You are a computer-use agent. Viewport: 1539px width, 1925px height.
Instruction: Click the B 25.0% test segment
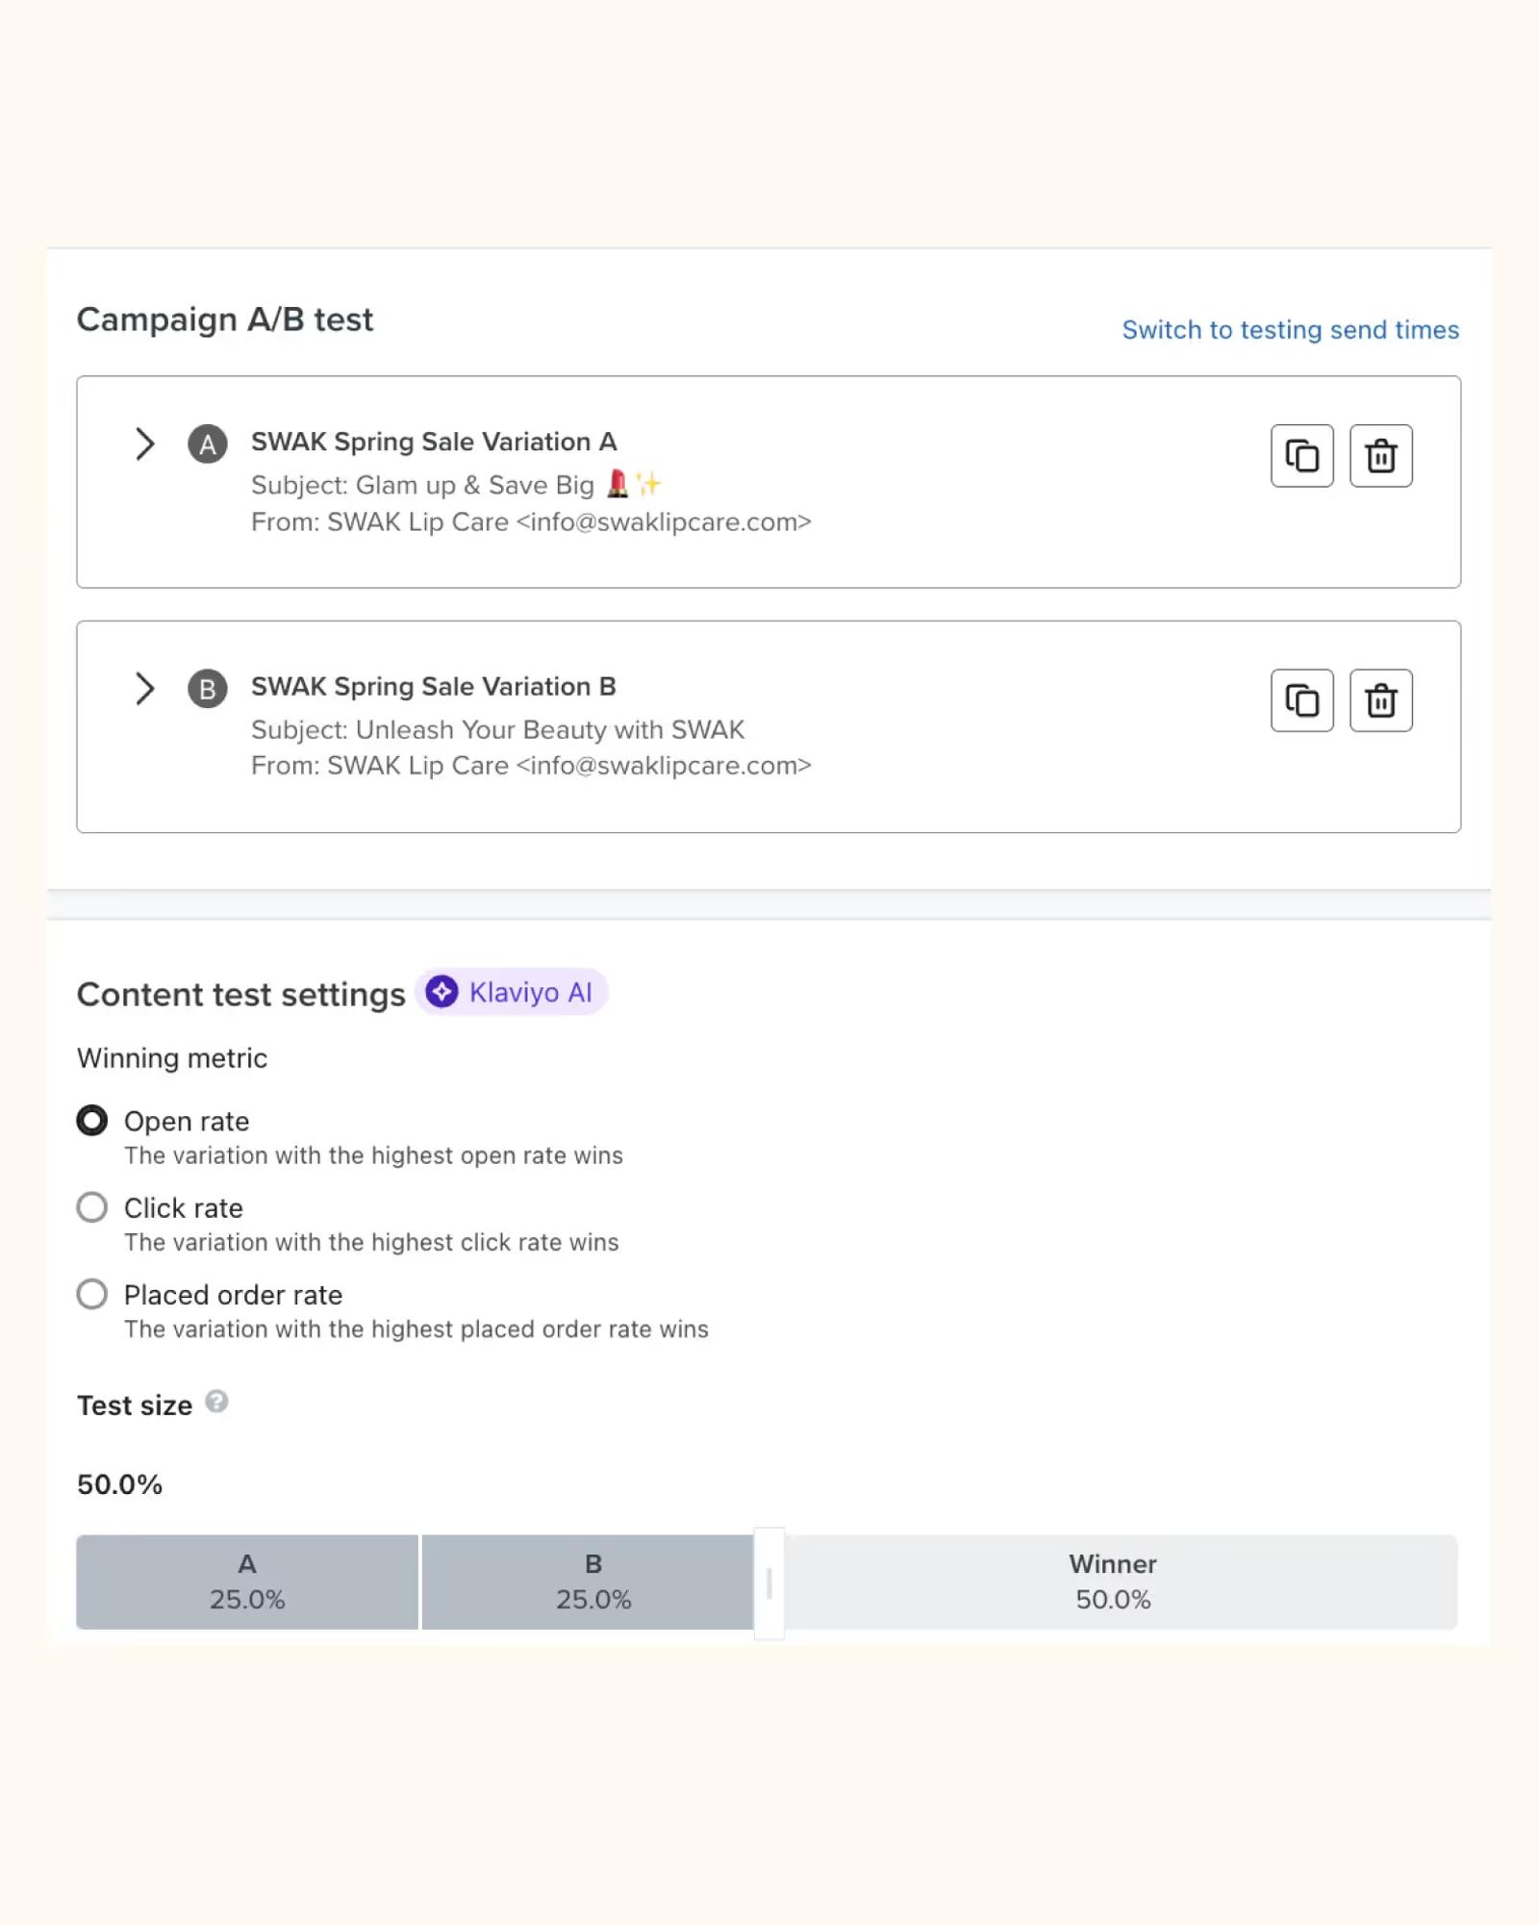point(588,1582)
